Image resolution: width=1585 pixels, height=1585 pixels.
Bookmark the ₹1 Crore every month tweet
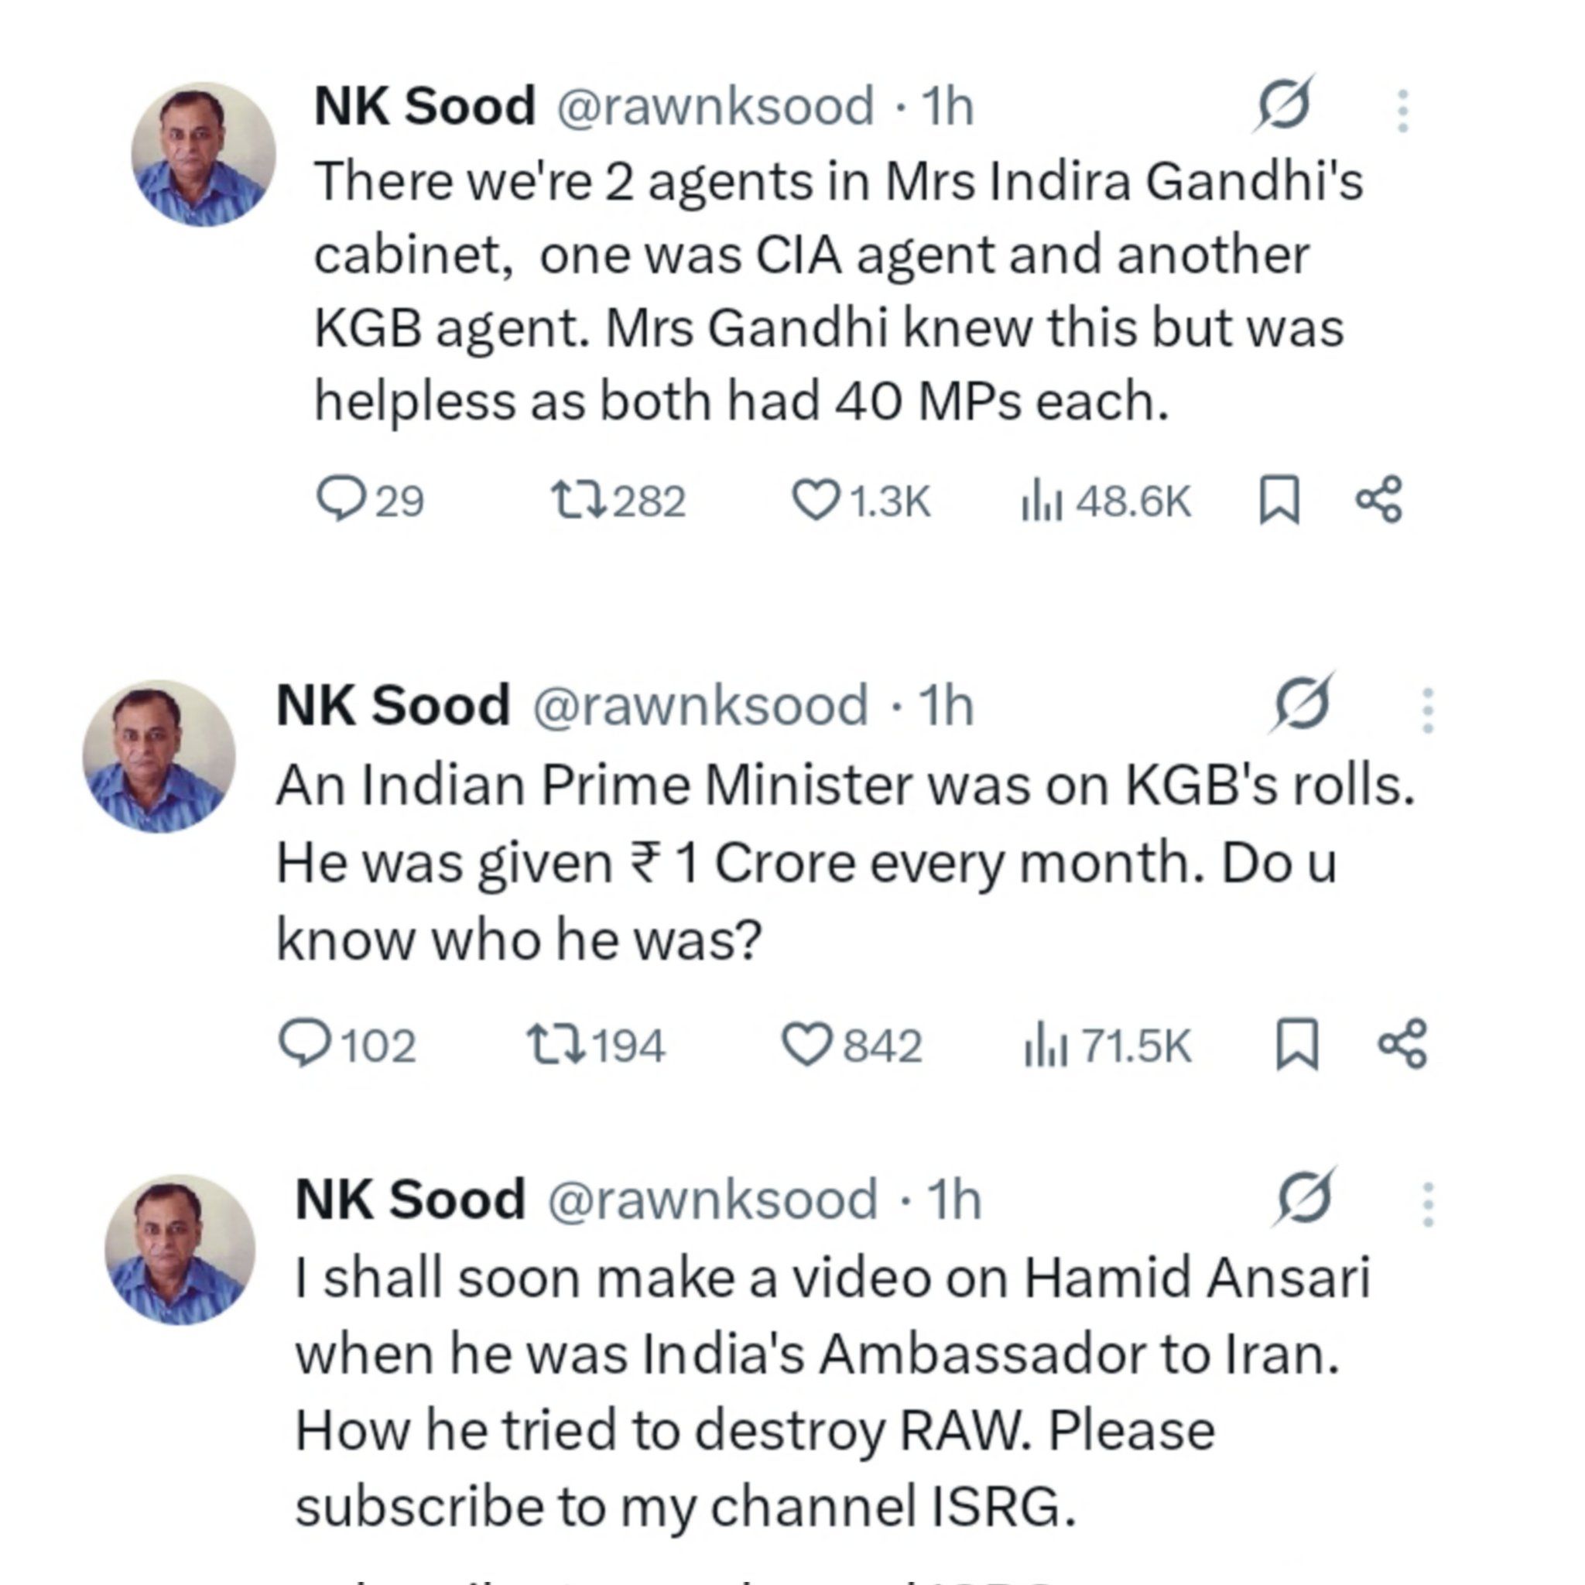click(1297, 1044)
